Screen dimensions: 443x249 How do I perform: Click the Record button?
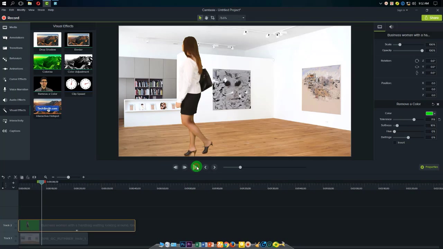(x=10, y=18)
